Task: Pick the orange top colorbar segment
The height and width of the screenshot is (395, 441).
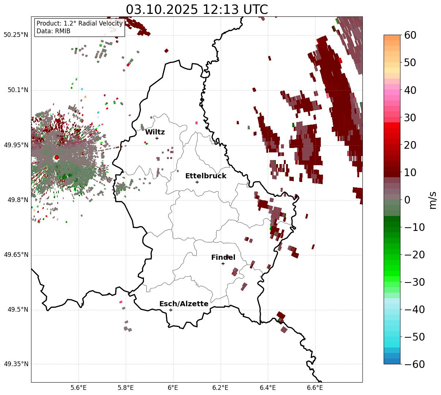Action: coord(392,38)
